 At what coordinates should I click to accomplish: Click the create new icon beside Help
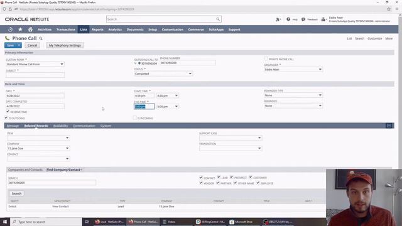(x=278, y=19)
